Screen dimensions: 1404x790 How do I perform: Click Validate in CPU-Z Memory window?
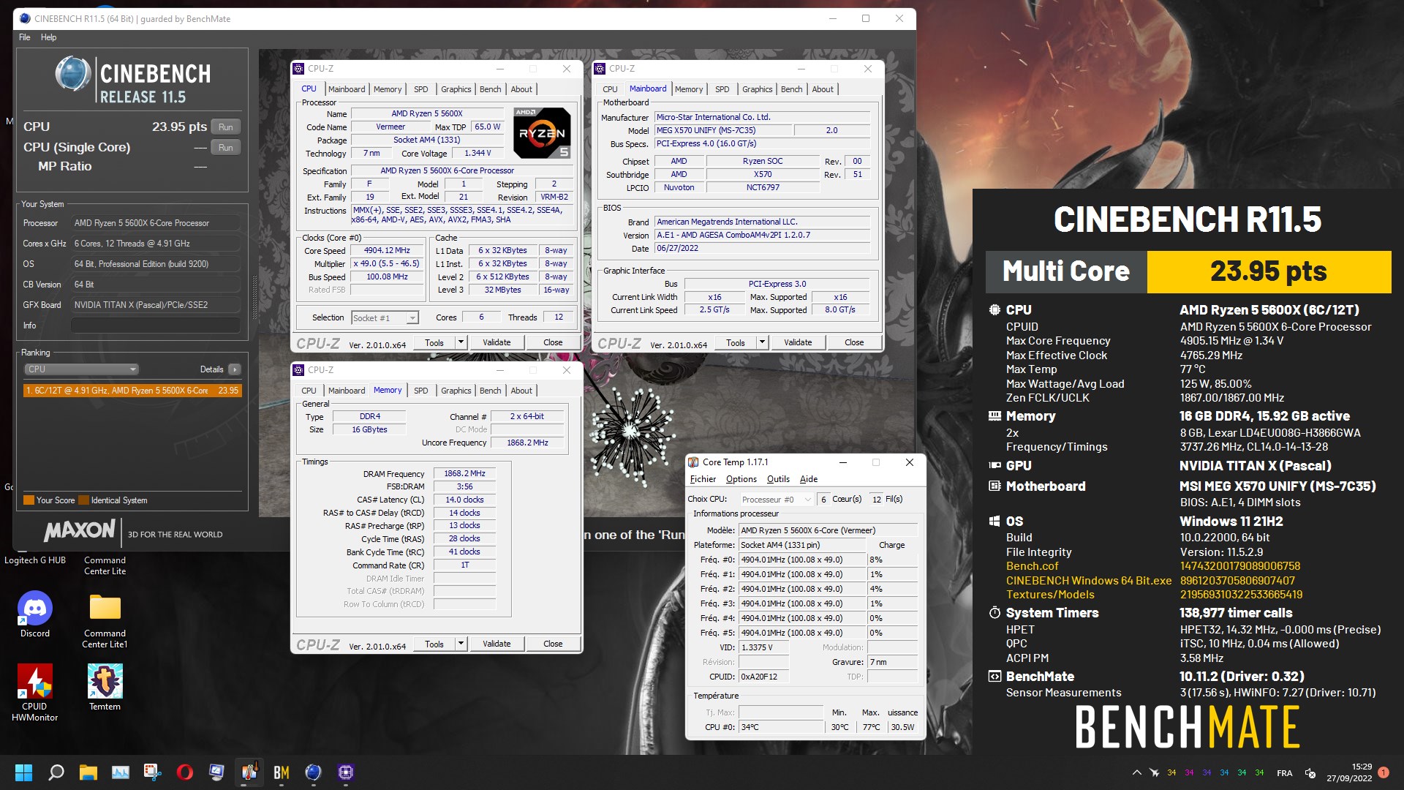pos(497,644)
